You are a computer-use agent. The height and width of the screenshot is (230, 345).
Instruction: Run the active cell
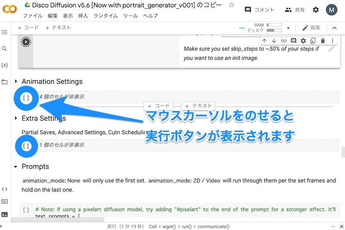point(26,42)
